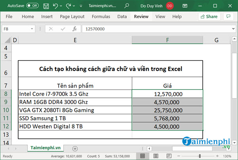This screenshot has height=160, width=238.
Task: Select row 13 header
Action: tap(6, 134)
